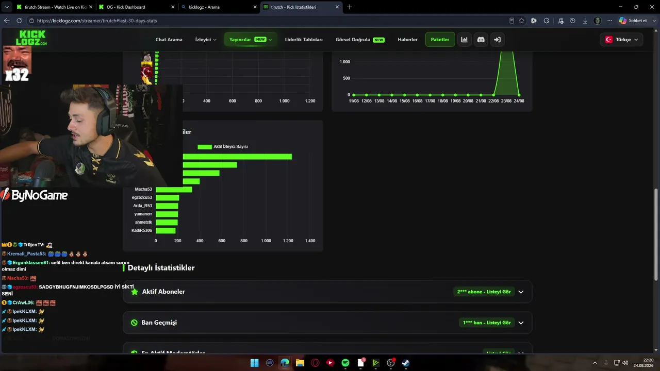Open the volume control in system tray
This screenshot has height=371, width=660.
[625, 363]
